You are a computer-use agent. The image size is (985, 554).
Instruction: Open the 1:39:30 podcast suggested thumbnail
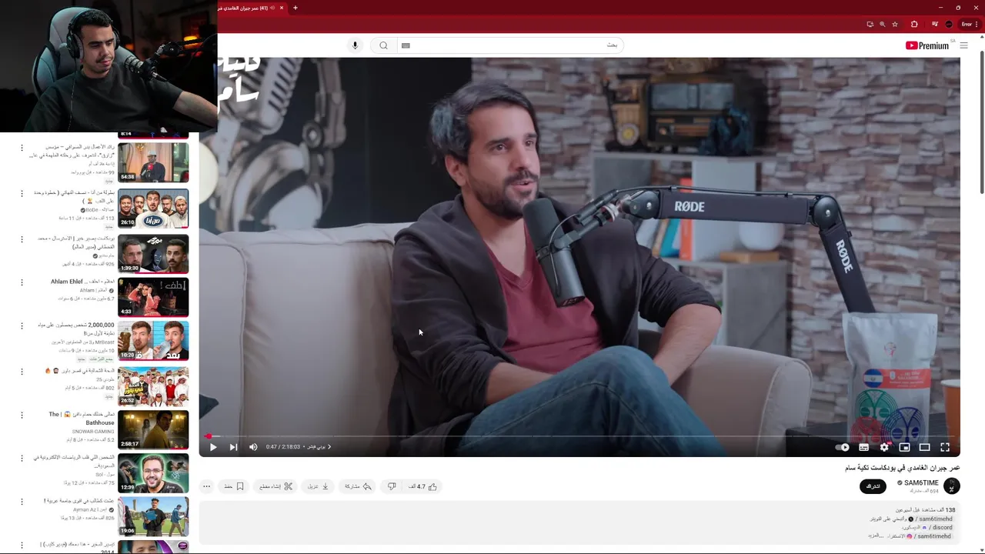pos(153,254)
